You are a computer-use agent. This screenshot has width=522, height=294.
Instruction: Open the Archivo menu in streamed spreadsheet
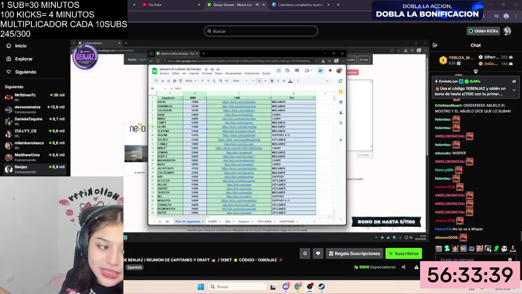coord(164,73)
